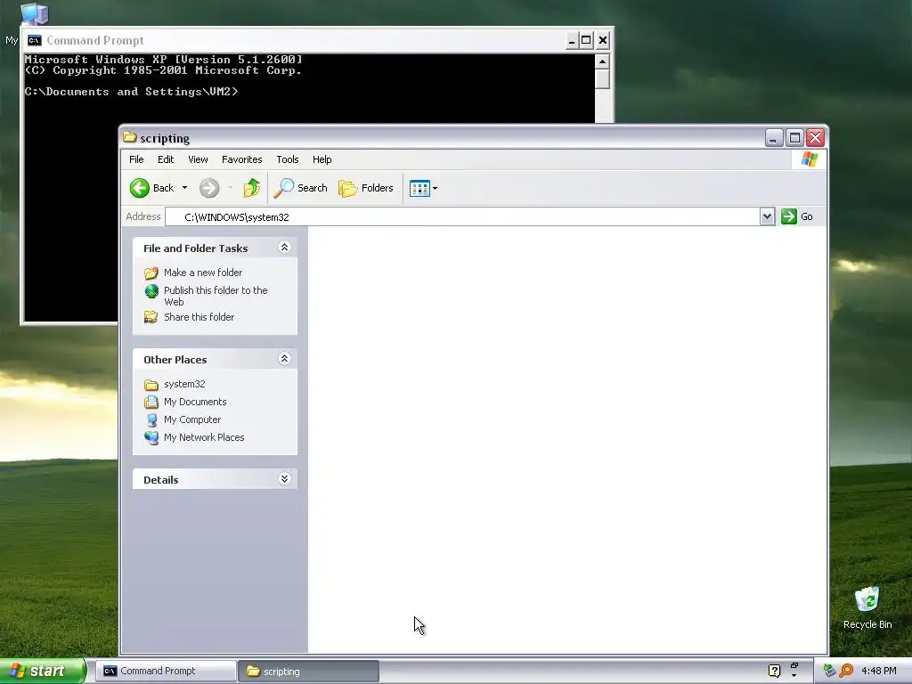Image resolution: width=912 pixels, height=684 pixels.
Task: Navigate to system32 in Other Places
Action: 184,384
